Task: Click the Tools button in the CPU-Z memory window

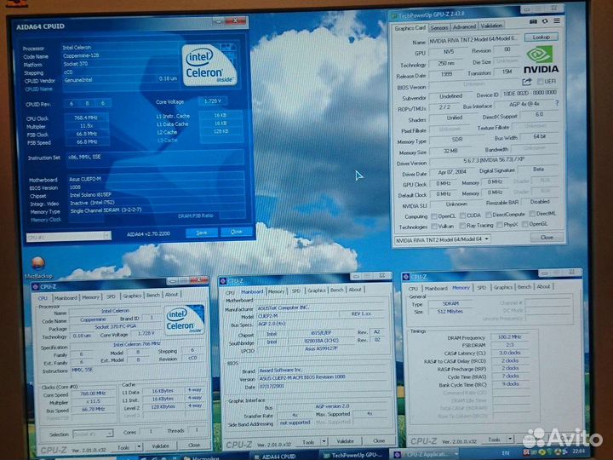Action: pos(494,440)
